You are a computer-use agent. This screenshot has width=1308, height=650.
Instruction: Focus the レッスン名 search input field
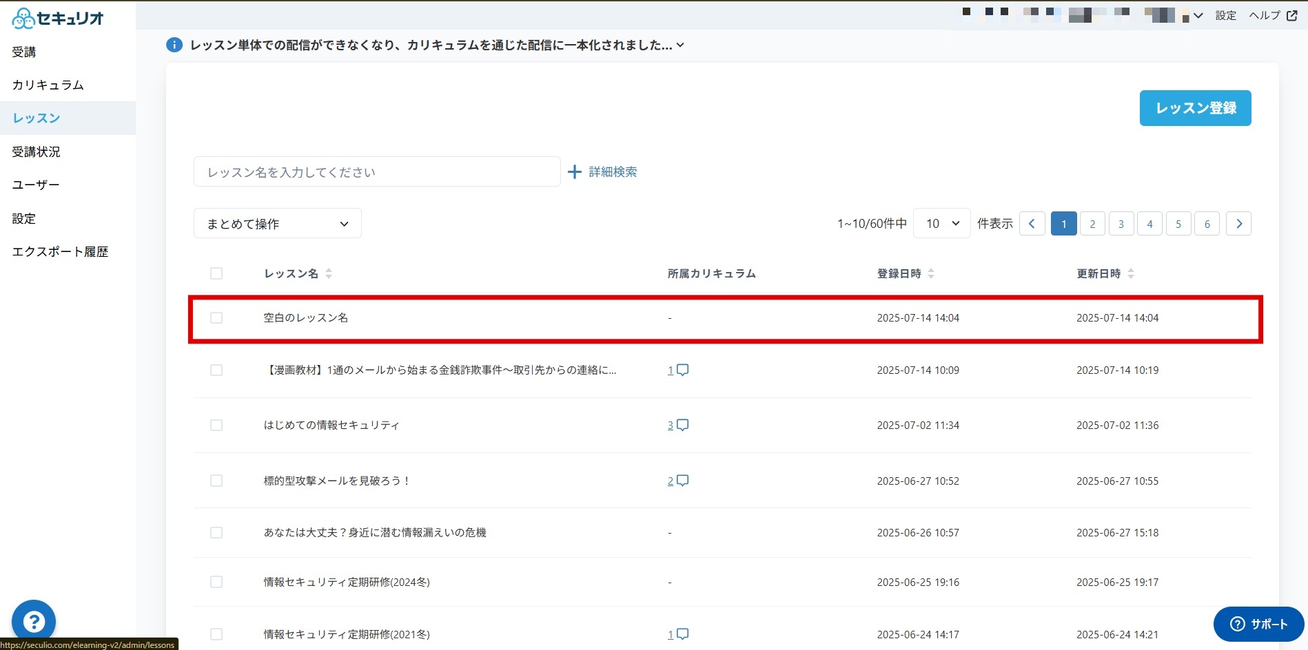(377, 171)
